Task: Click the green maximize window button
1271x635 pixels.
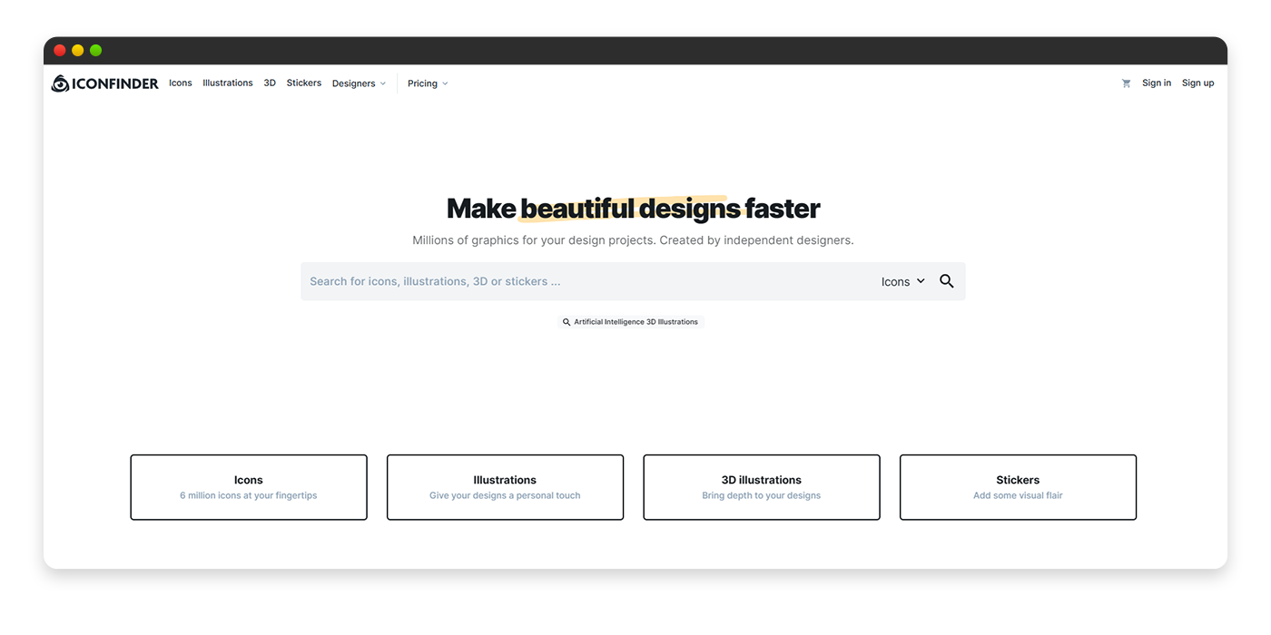Action: click(96, 51)
